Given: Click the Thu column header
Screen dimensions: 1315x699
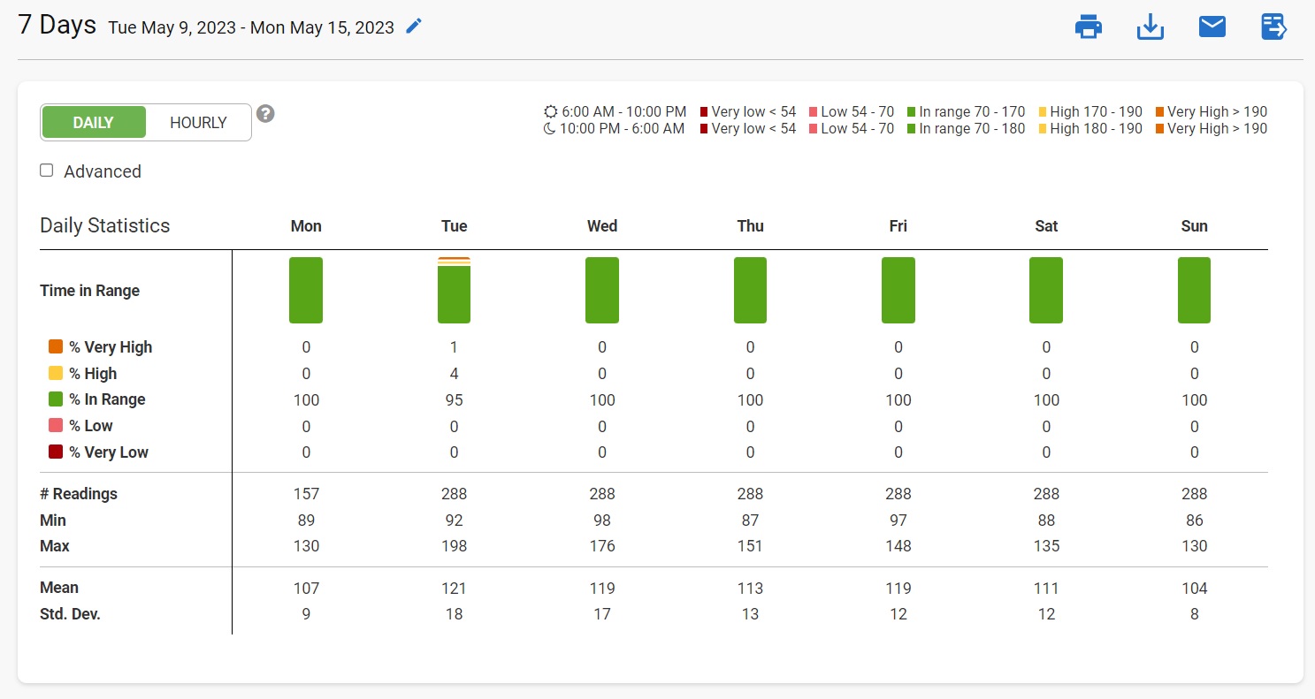Looking at the screenshot, I should click(750, 226).
